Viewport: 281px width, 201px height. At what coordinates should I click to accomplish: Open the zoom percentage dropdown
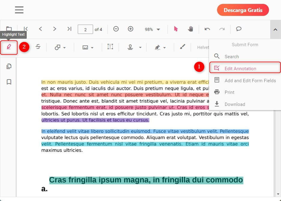(x=152, y=29)
